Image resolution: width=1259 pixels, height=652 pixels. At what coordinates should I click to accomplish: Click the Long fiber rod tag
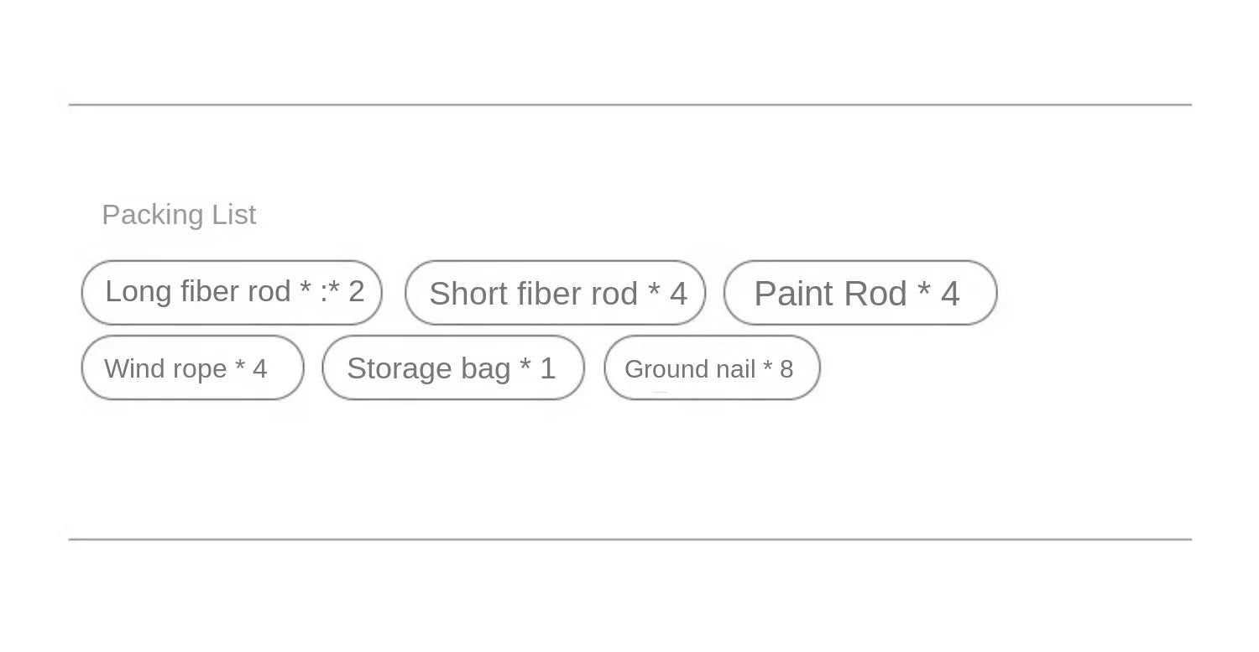pos(232,292)
